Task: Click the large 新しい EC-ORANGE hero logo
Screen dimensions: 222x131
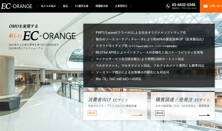Action: click(42, 36)
